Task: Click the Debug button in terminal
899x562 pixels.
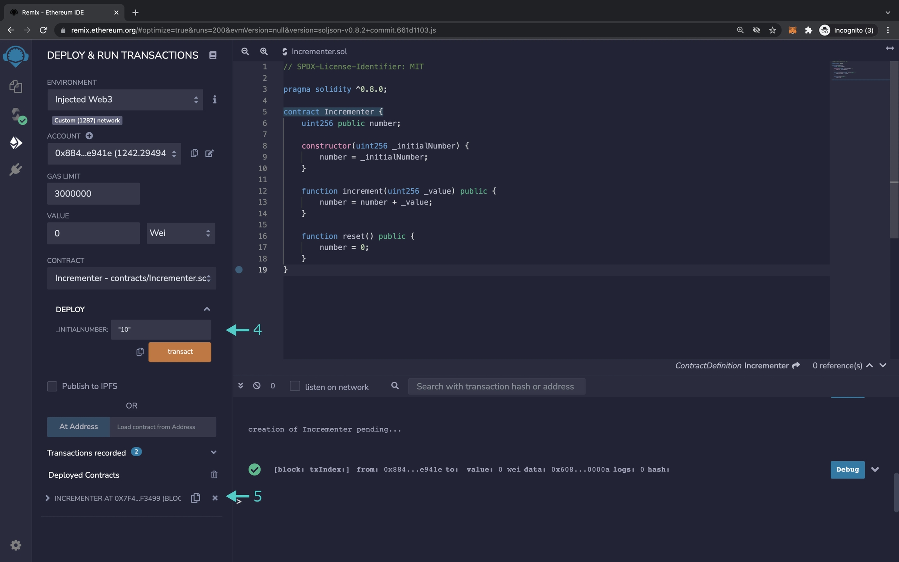Action: tap(847, 470)
